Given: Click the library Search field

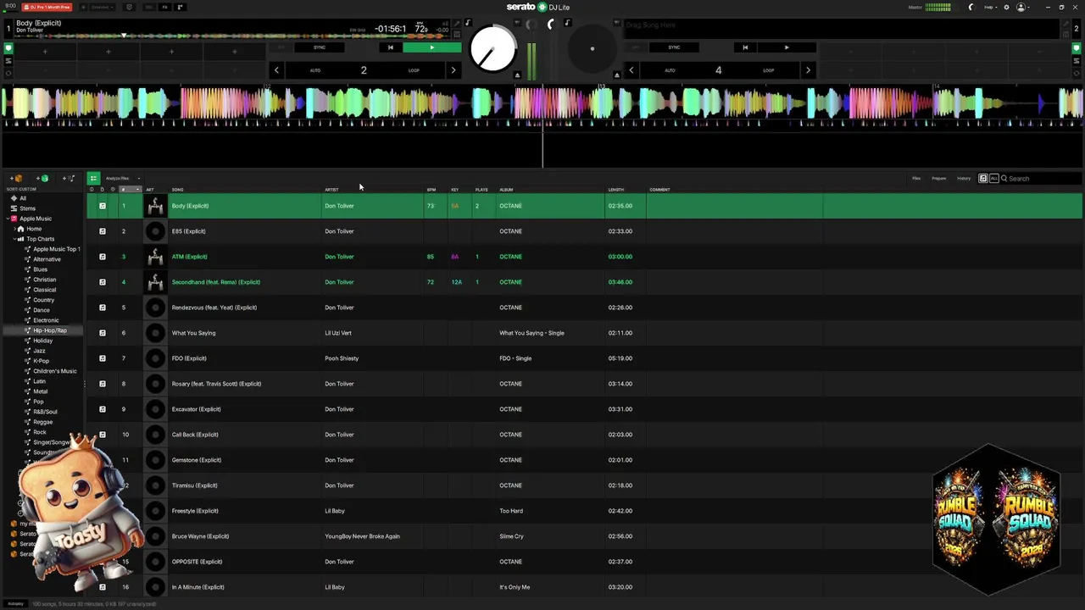Looking at the screenshot, I should pos(1040,179).
